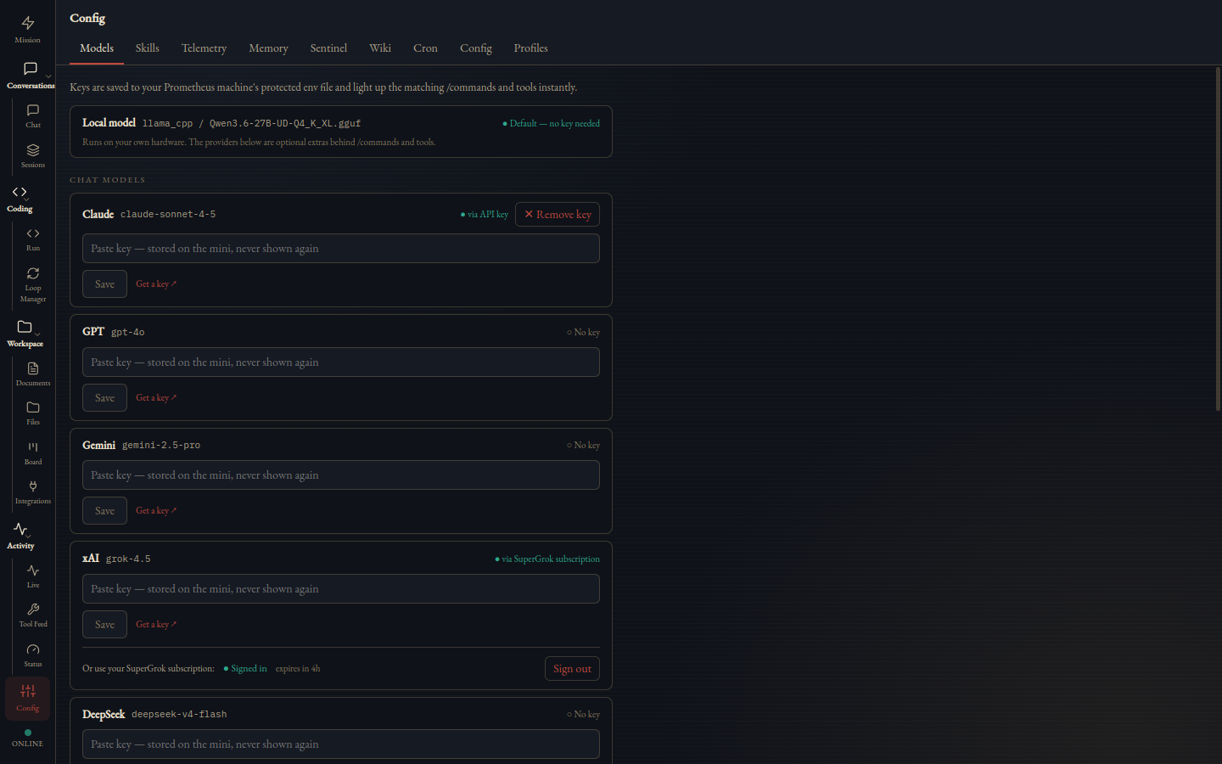Open the Status gauge icon
This screenshot has width=1222, height=764.
tap(33, 649)
